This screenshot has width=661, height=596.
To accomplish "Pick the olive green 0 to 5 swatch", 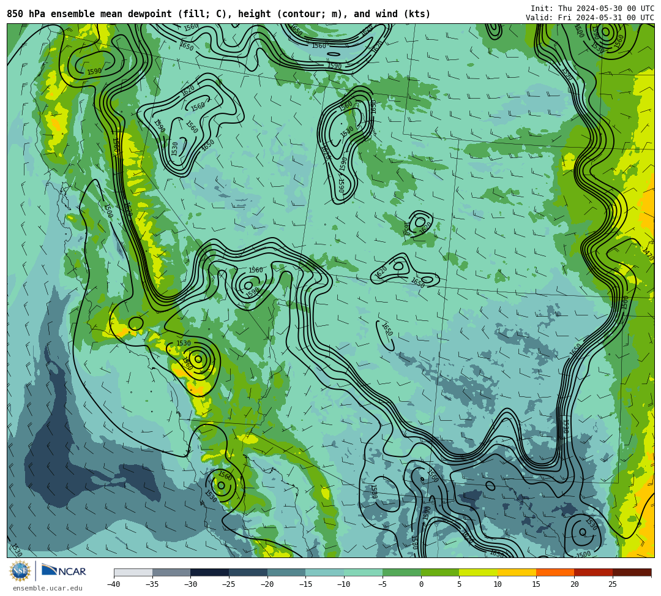I will tap(440, 572).
